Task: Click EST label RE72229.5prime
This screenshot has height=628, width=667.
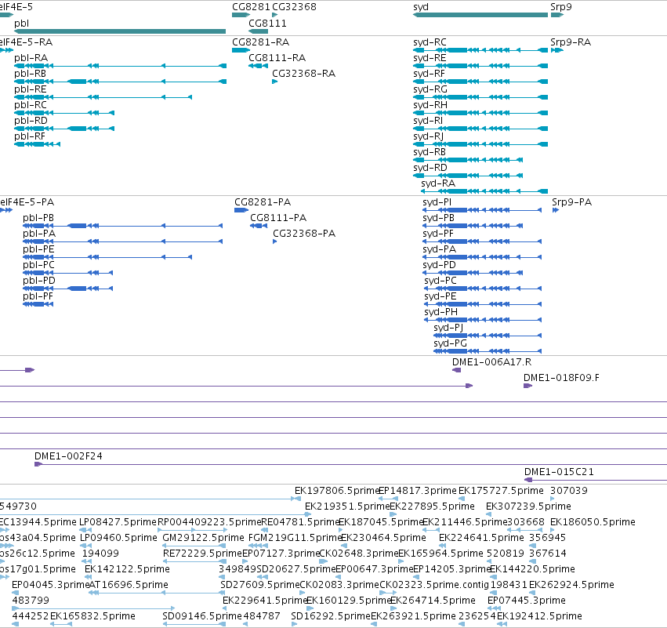Action: [202, 554]
